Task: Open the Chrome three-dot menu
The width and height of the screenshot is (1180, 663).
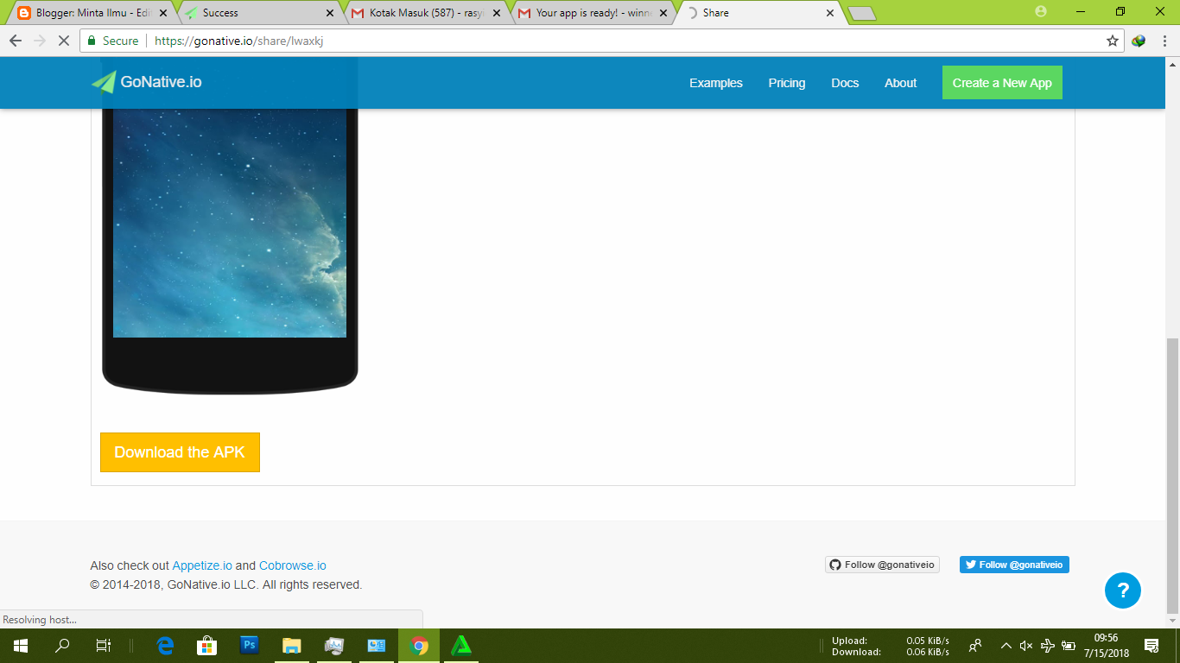Action: click(x=1164, y=41)
